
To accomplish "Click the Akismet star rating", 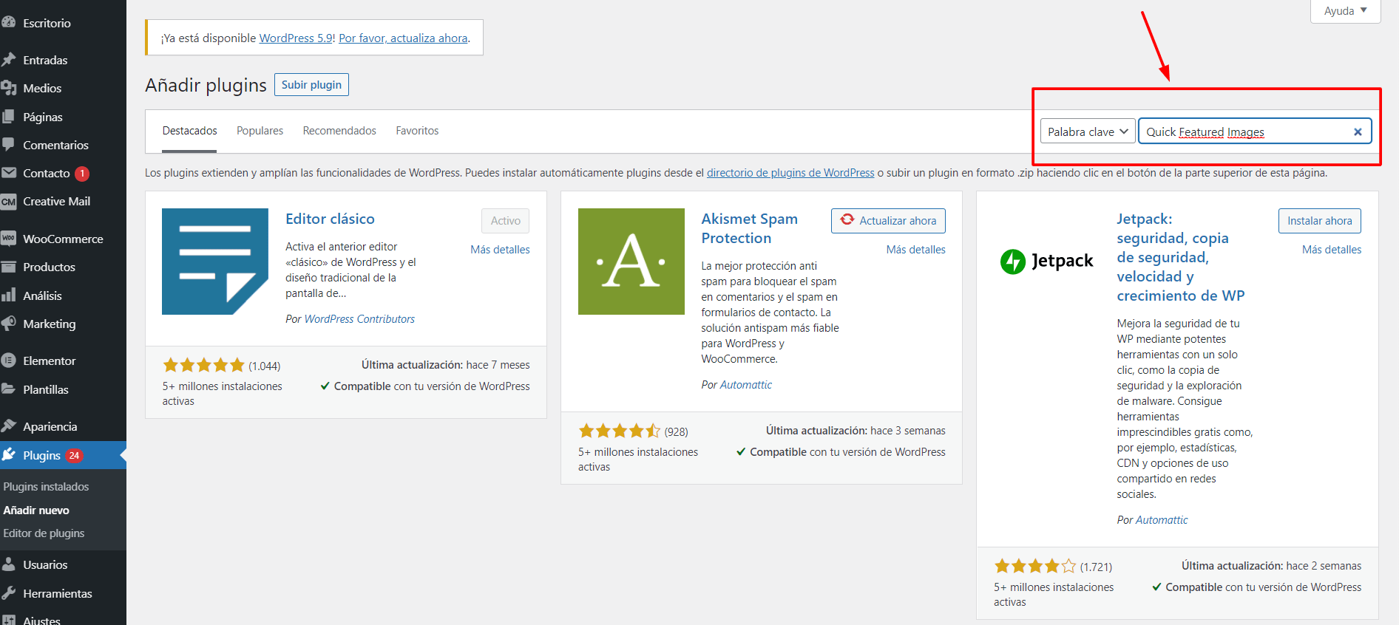I will coord(620,431).
